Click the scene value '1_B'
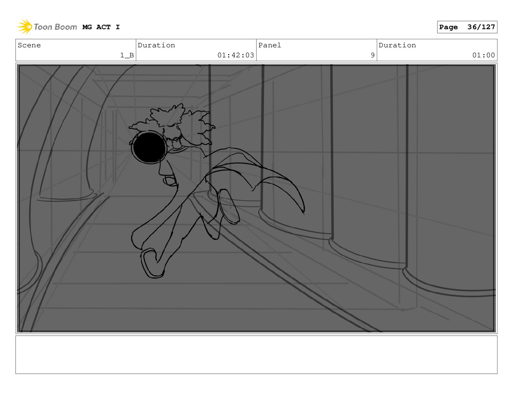 click(x=127, y=55)
